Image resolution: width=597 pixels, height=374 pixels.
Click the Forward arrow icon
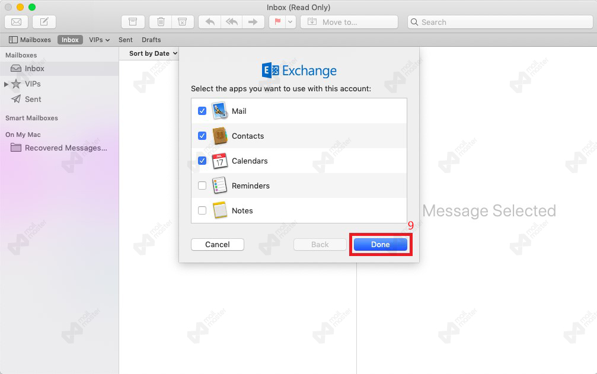(x=253, y=22)
